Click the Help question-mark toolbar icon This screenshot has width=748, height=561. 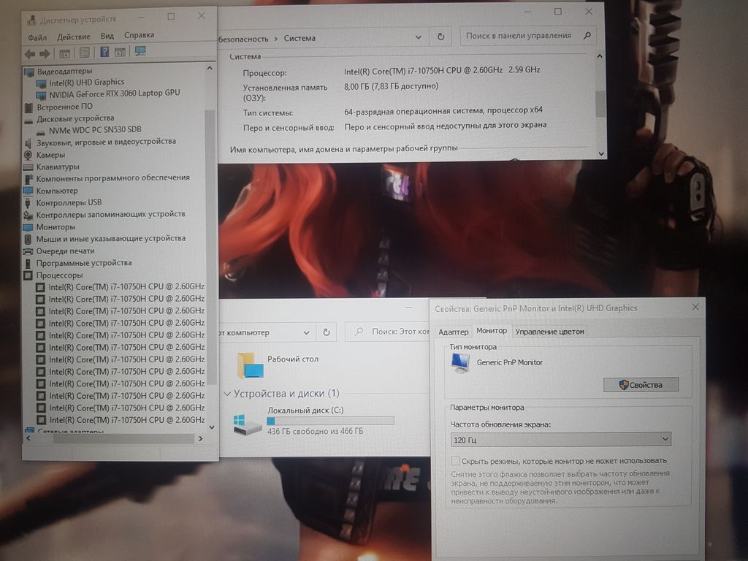104,53
